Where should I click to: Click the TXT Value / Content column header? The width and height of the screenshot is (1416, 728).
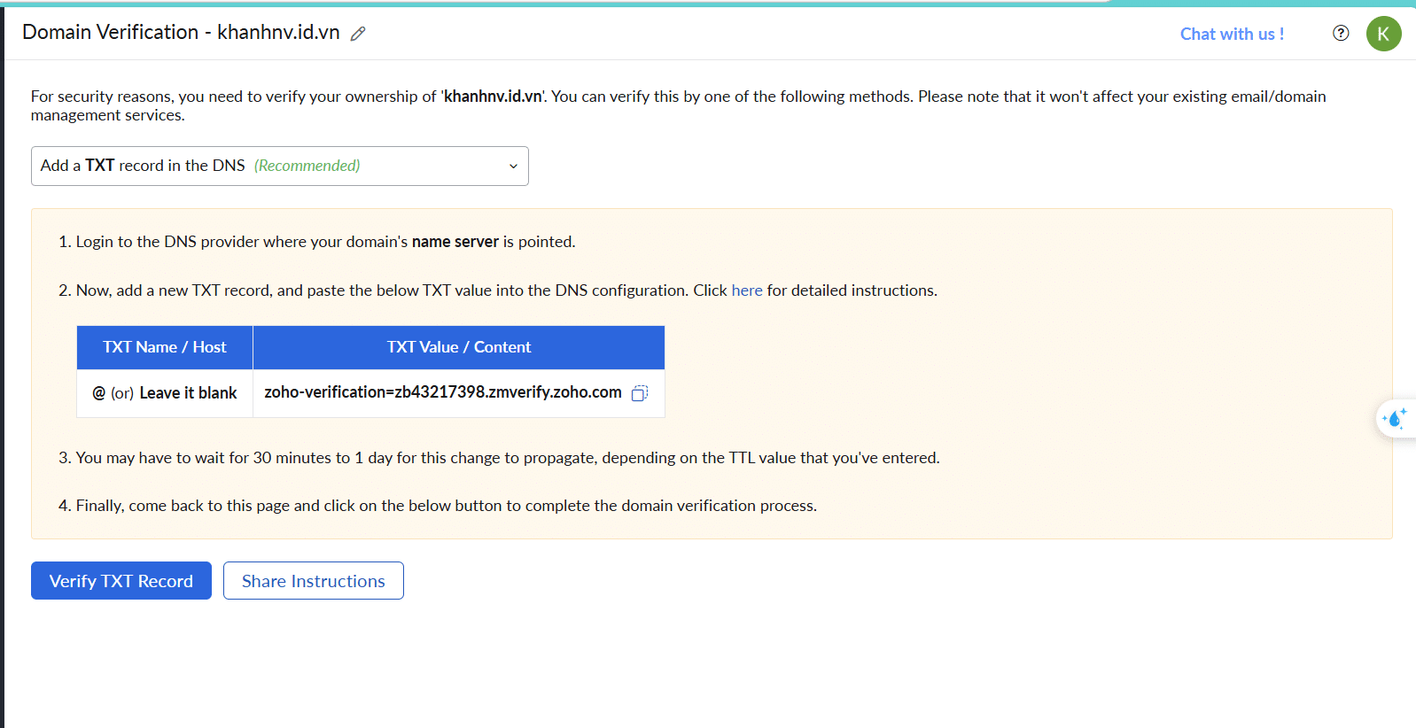point(459,347)
